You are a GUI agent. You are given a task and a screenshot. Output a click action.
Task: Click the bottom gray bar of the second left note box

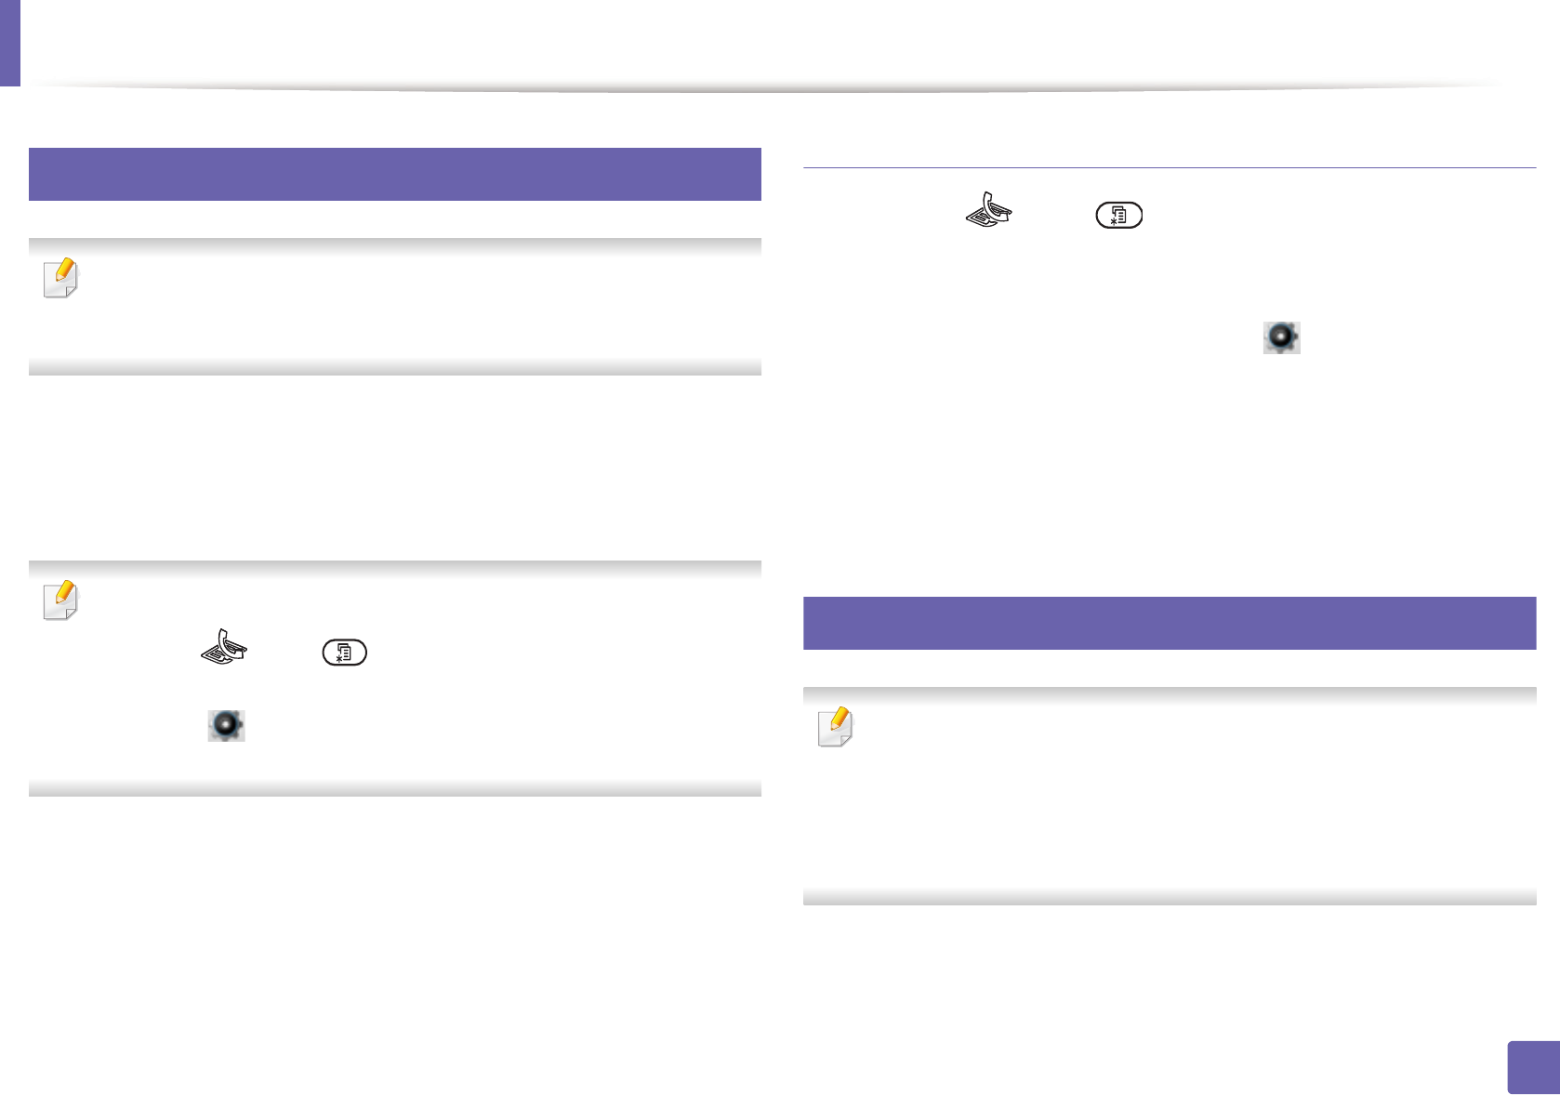point(395,789)
